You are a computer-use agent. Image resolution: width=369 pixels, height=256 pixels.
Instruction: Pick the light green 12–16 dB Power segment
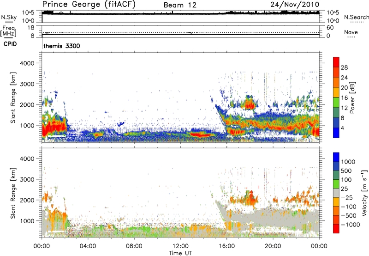click(x=336, y=103)
